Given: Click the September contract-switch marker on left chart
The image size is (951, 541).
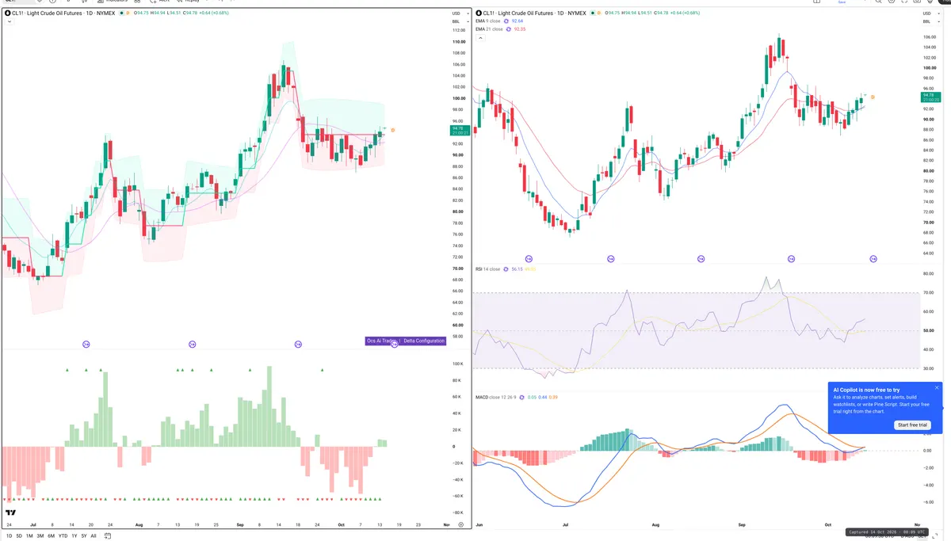Looking at the screenshot, I should 298,345.
